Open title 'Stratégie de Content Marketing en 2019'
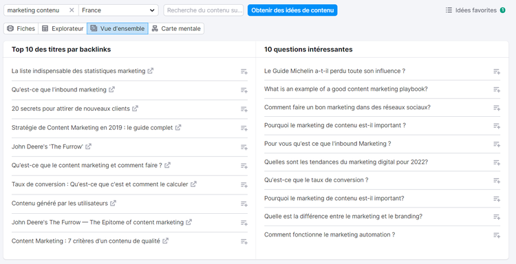This screenshot has width=516, height=264. [92, 128]
